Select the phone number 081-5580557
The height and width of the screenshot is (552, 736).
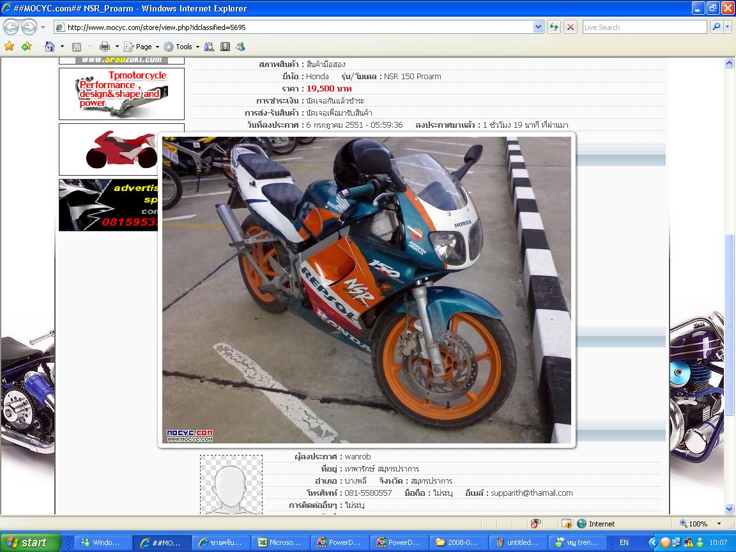pyautogui.click(x=368, y=493)
